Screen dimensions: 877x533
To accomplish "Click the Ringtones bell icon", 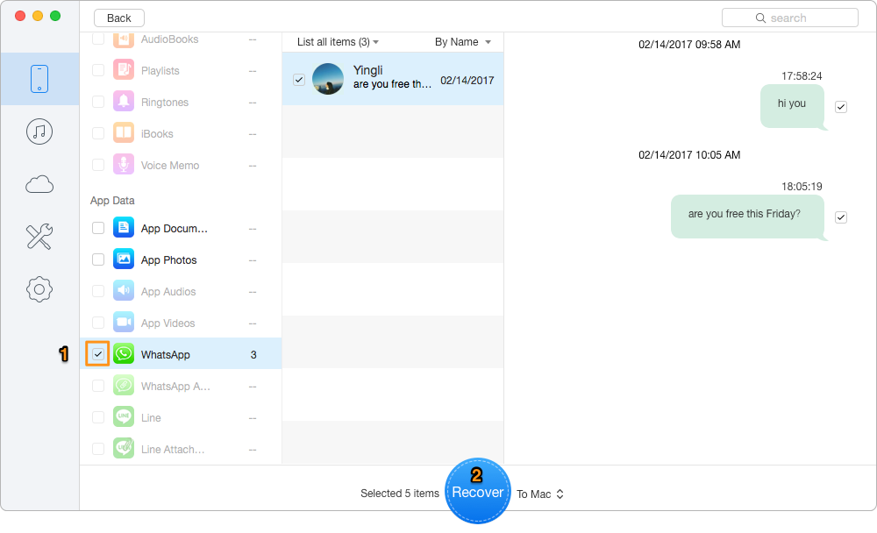I will point(123,102).
